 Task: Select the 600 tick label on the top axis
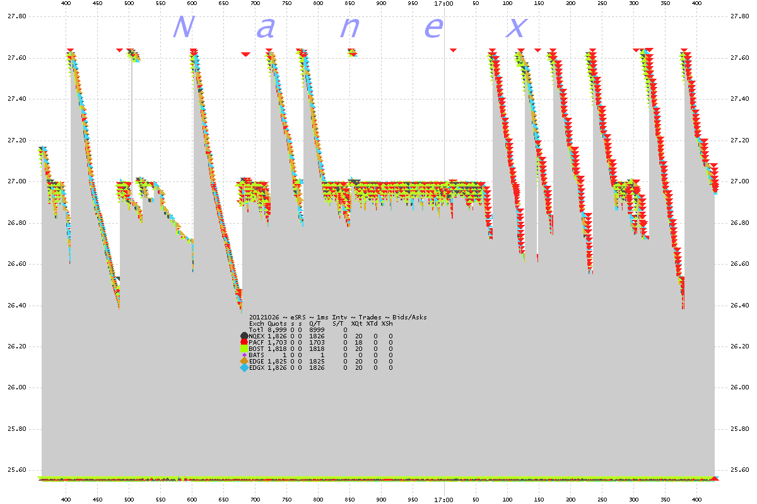381,4
